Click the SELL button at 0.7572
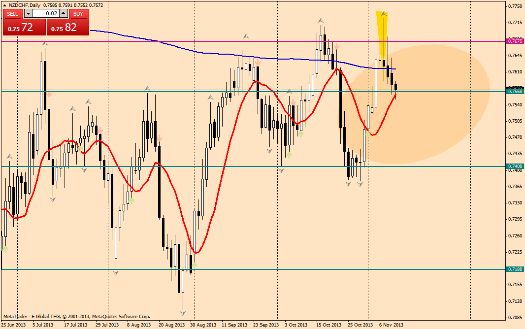Viewport: 525px width, 329px height. (x=24, y=27)
